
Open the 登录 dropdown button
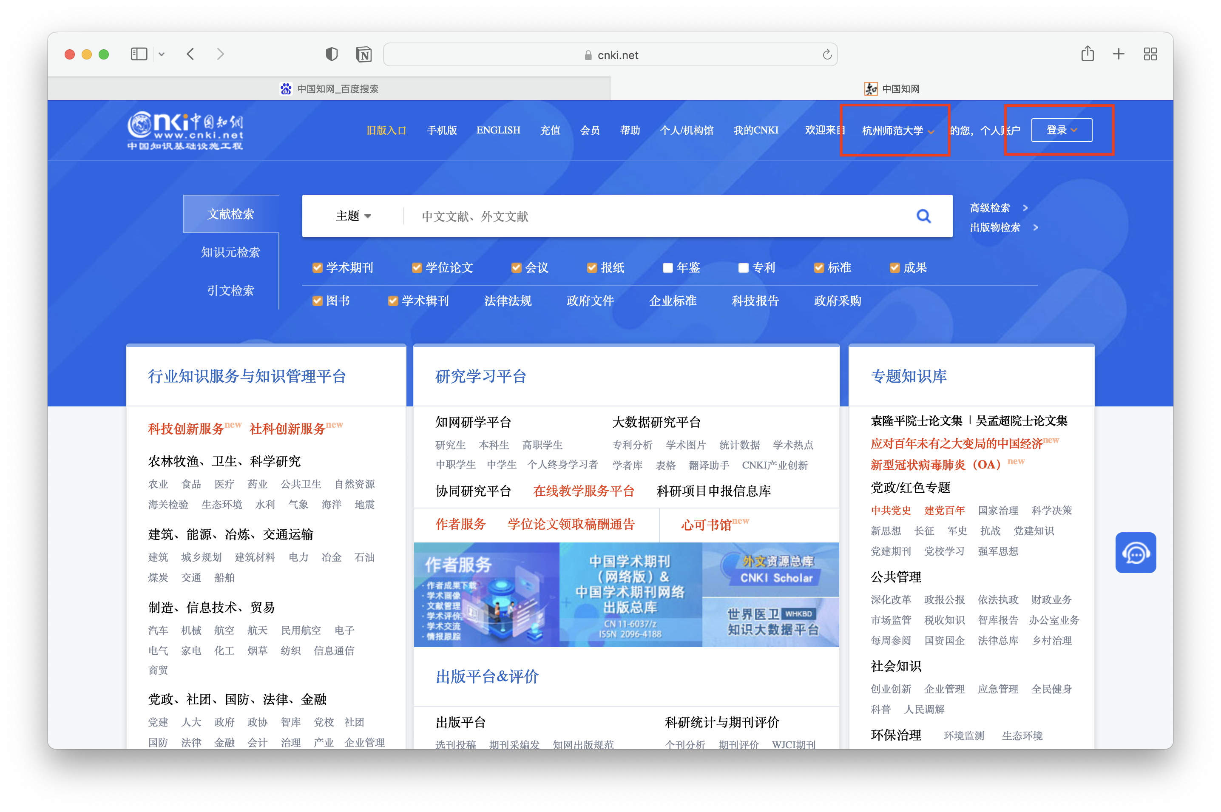click(x=1061, y=130)
